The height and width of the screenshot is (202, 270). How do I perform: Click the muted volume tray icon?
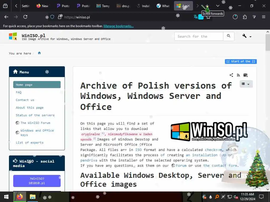tap(235, 197)
